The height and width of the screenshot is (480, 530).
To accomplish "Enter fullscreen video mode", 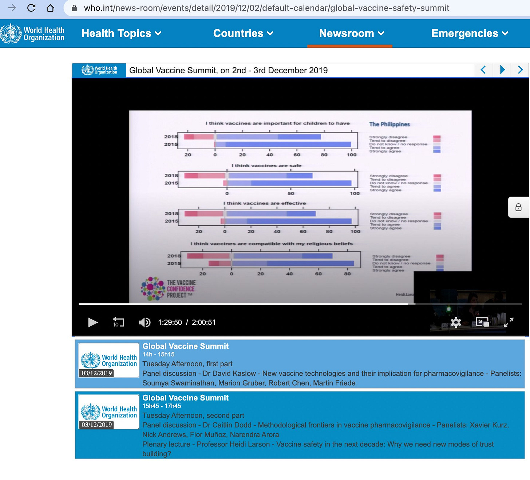I will pos(509,322).
